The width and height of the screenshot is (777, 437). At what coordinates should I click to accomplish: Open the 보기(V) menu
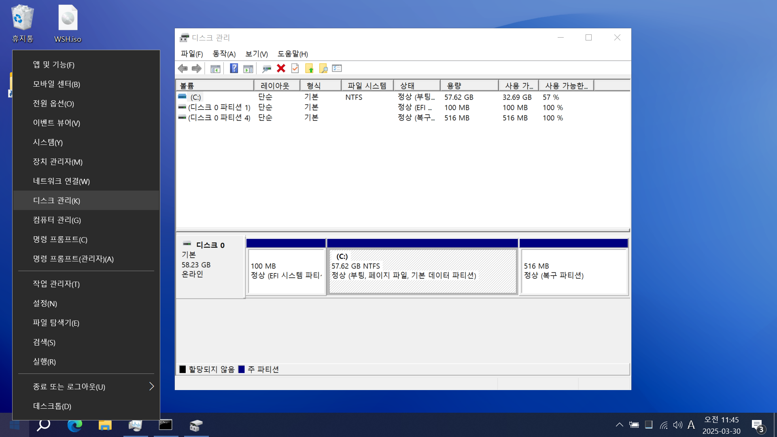[256, 54]
